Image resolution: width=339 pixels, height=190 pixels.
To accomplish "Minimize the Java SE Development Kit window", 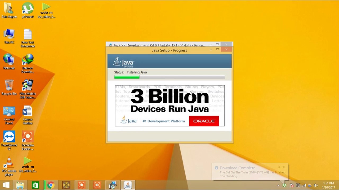I will click(210, 45).
